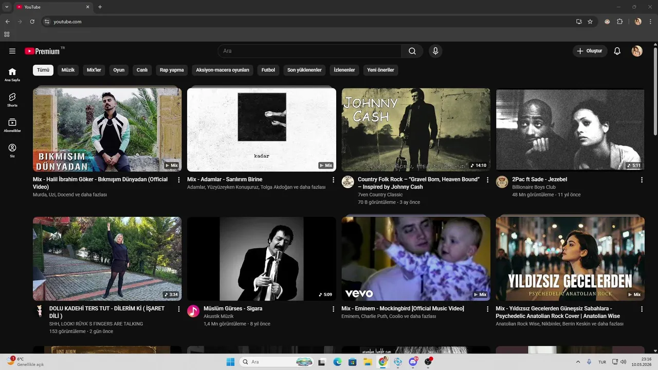
Task: Click the 7ven Country Classic channel avatar
Action: 348,182
